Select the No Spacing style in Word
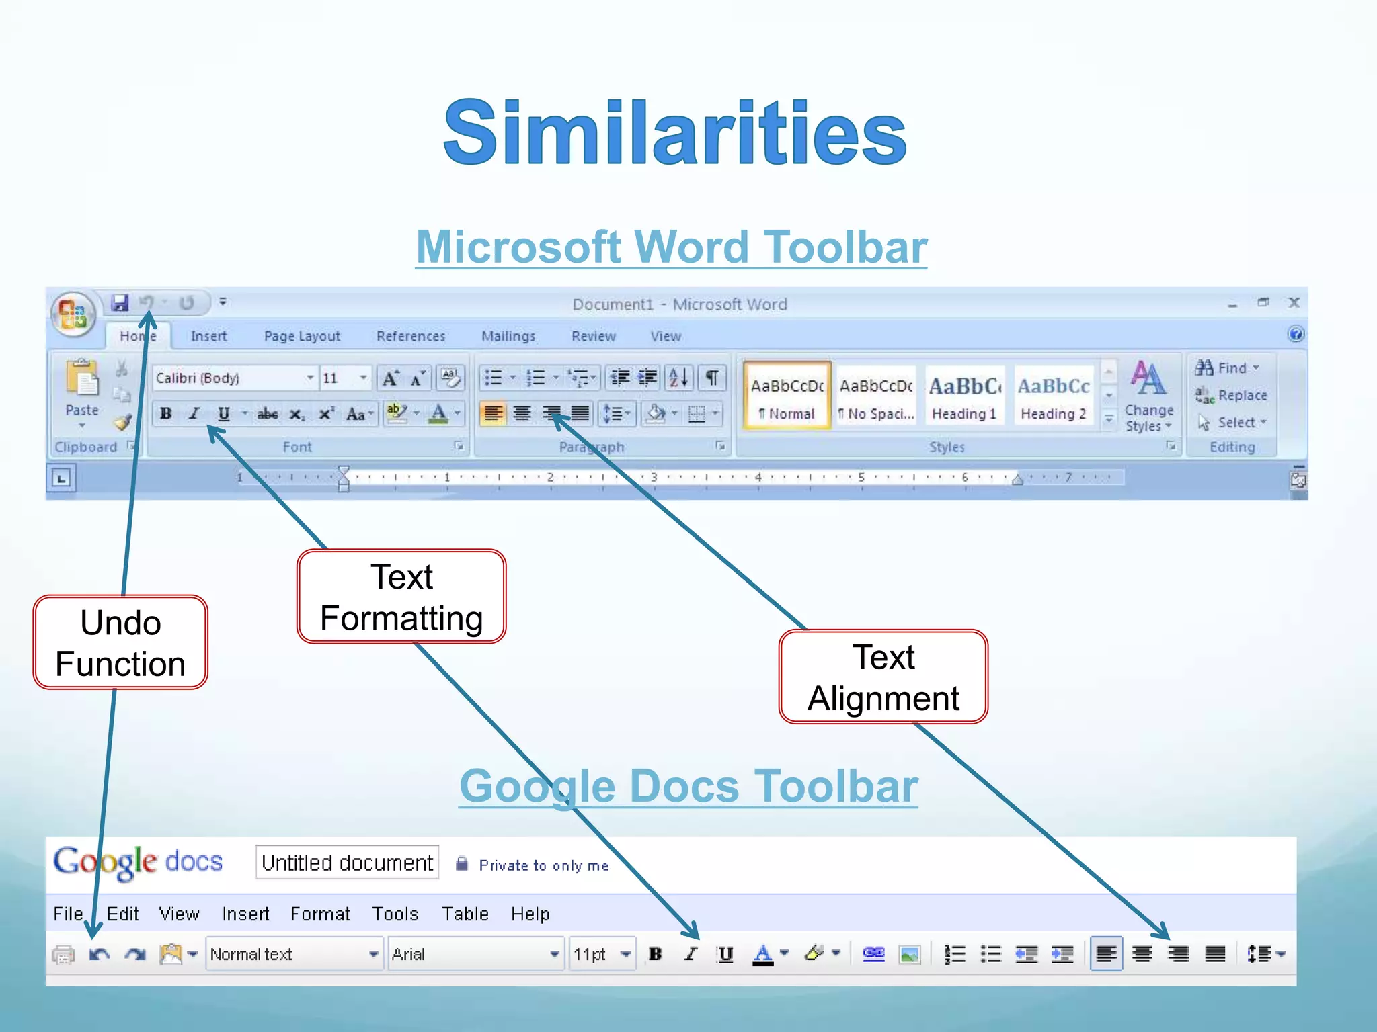This screenshot has width=1377, height=1032. (876, 396)
